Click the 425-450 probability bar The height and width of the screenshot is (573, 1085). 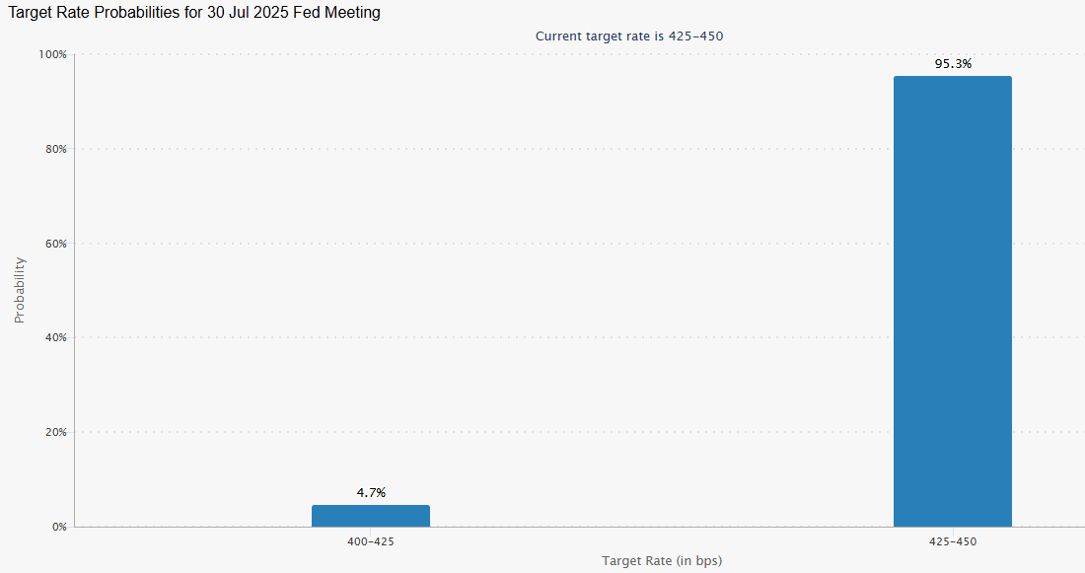[x=952, y=301]
